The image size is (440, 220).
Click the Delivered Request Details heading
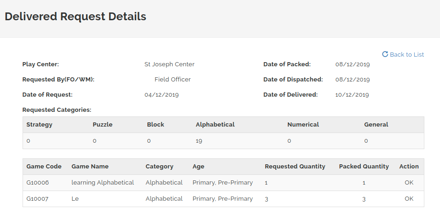coord(75,17)
